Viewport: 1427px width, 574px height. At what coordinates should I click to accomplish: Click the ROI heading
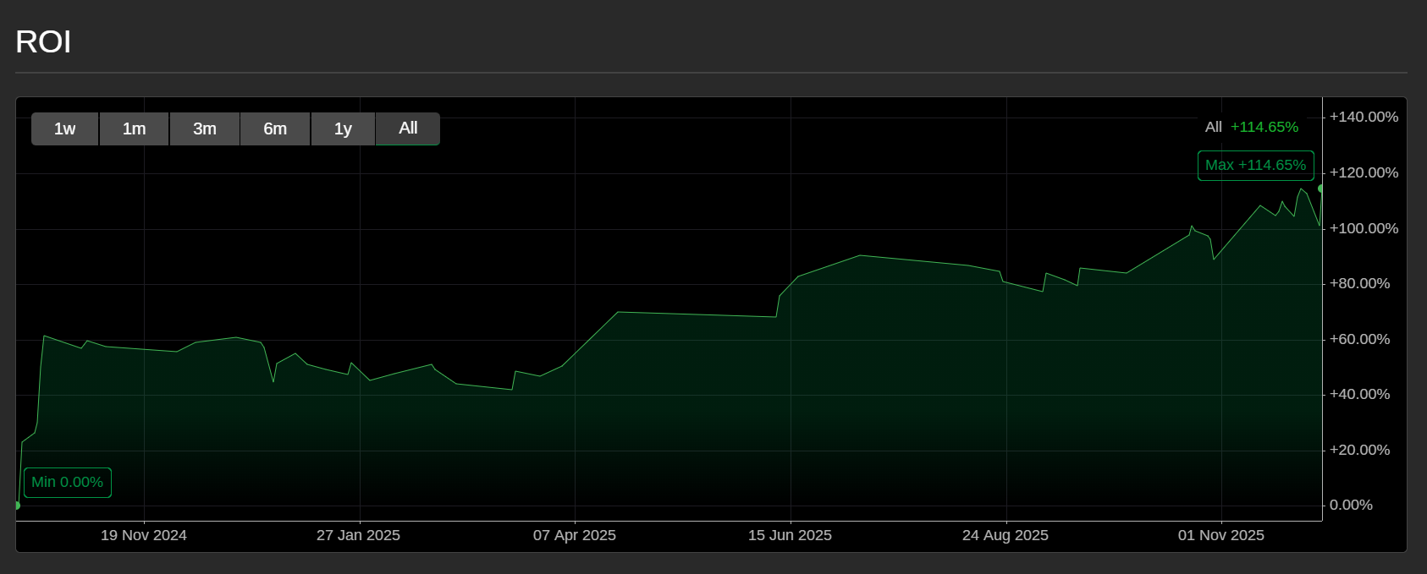[x=43, y=41]
